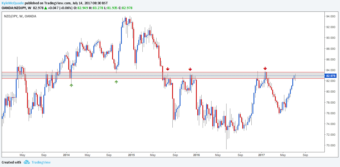Click the 2016 label on time axis

coord(196,155)
